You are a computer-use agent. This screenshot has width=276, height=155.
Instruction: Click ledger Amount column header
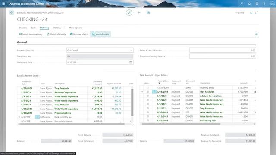pos(244,83)
